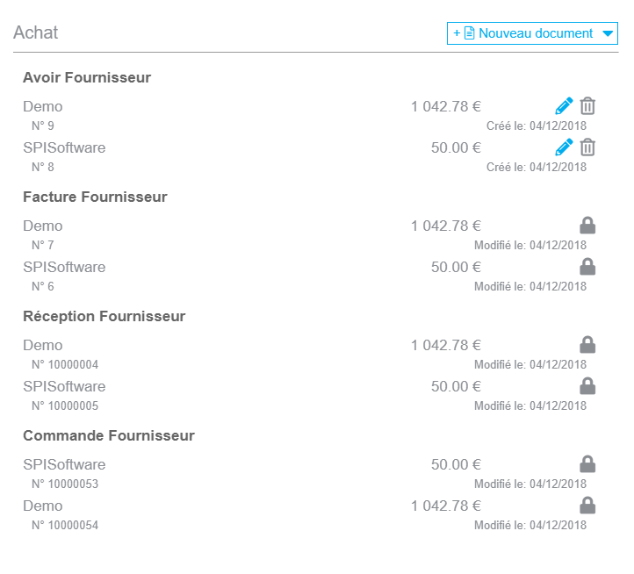634x574 pixels.
Task: Edit SPISoftware Avoir Fournisseur N° 8
Action: 564,147
